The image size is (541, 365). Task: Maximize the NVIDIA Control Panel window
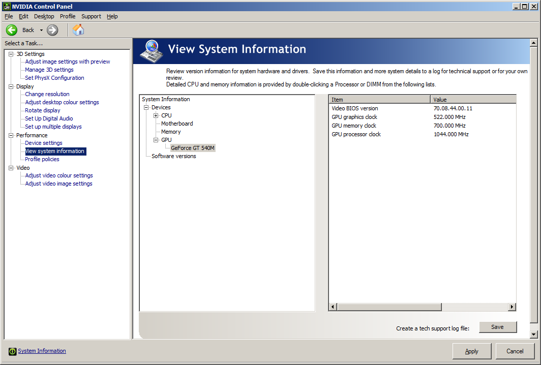(524, 6)
